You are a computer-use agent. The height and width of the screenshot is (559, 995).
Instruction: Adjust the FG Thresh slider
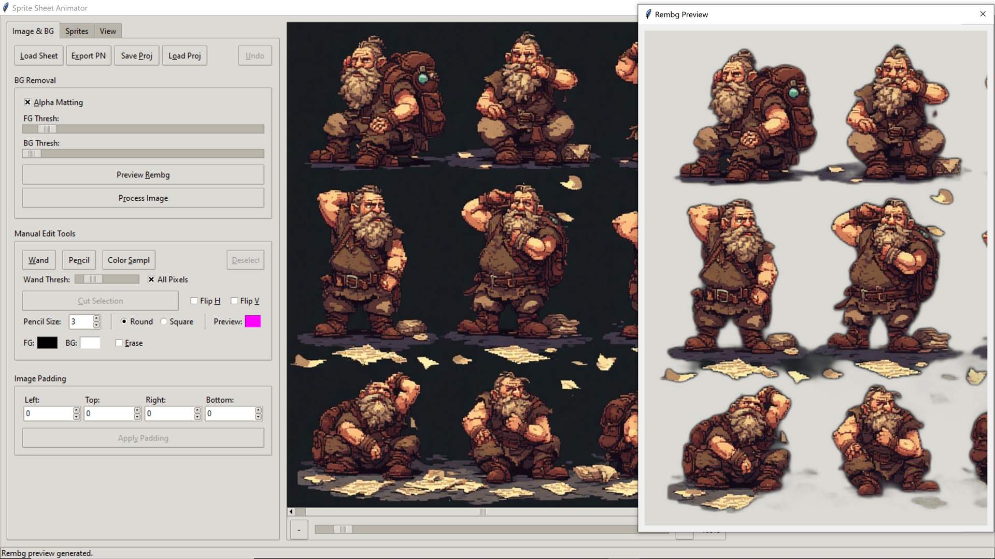tap(143, 129)
